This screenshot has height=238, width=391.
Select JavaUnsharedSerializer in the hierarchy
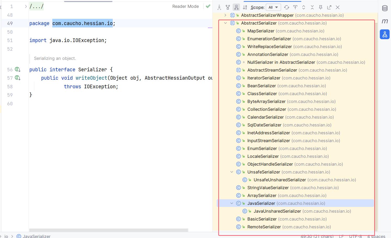coord(277,211)
